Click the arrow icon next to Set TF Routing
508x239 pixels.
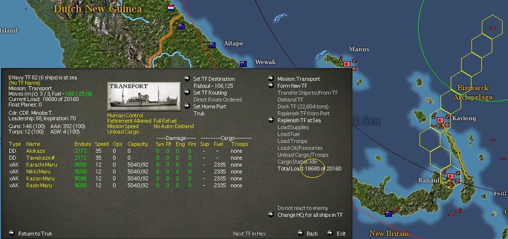click(187, 92)
